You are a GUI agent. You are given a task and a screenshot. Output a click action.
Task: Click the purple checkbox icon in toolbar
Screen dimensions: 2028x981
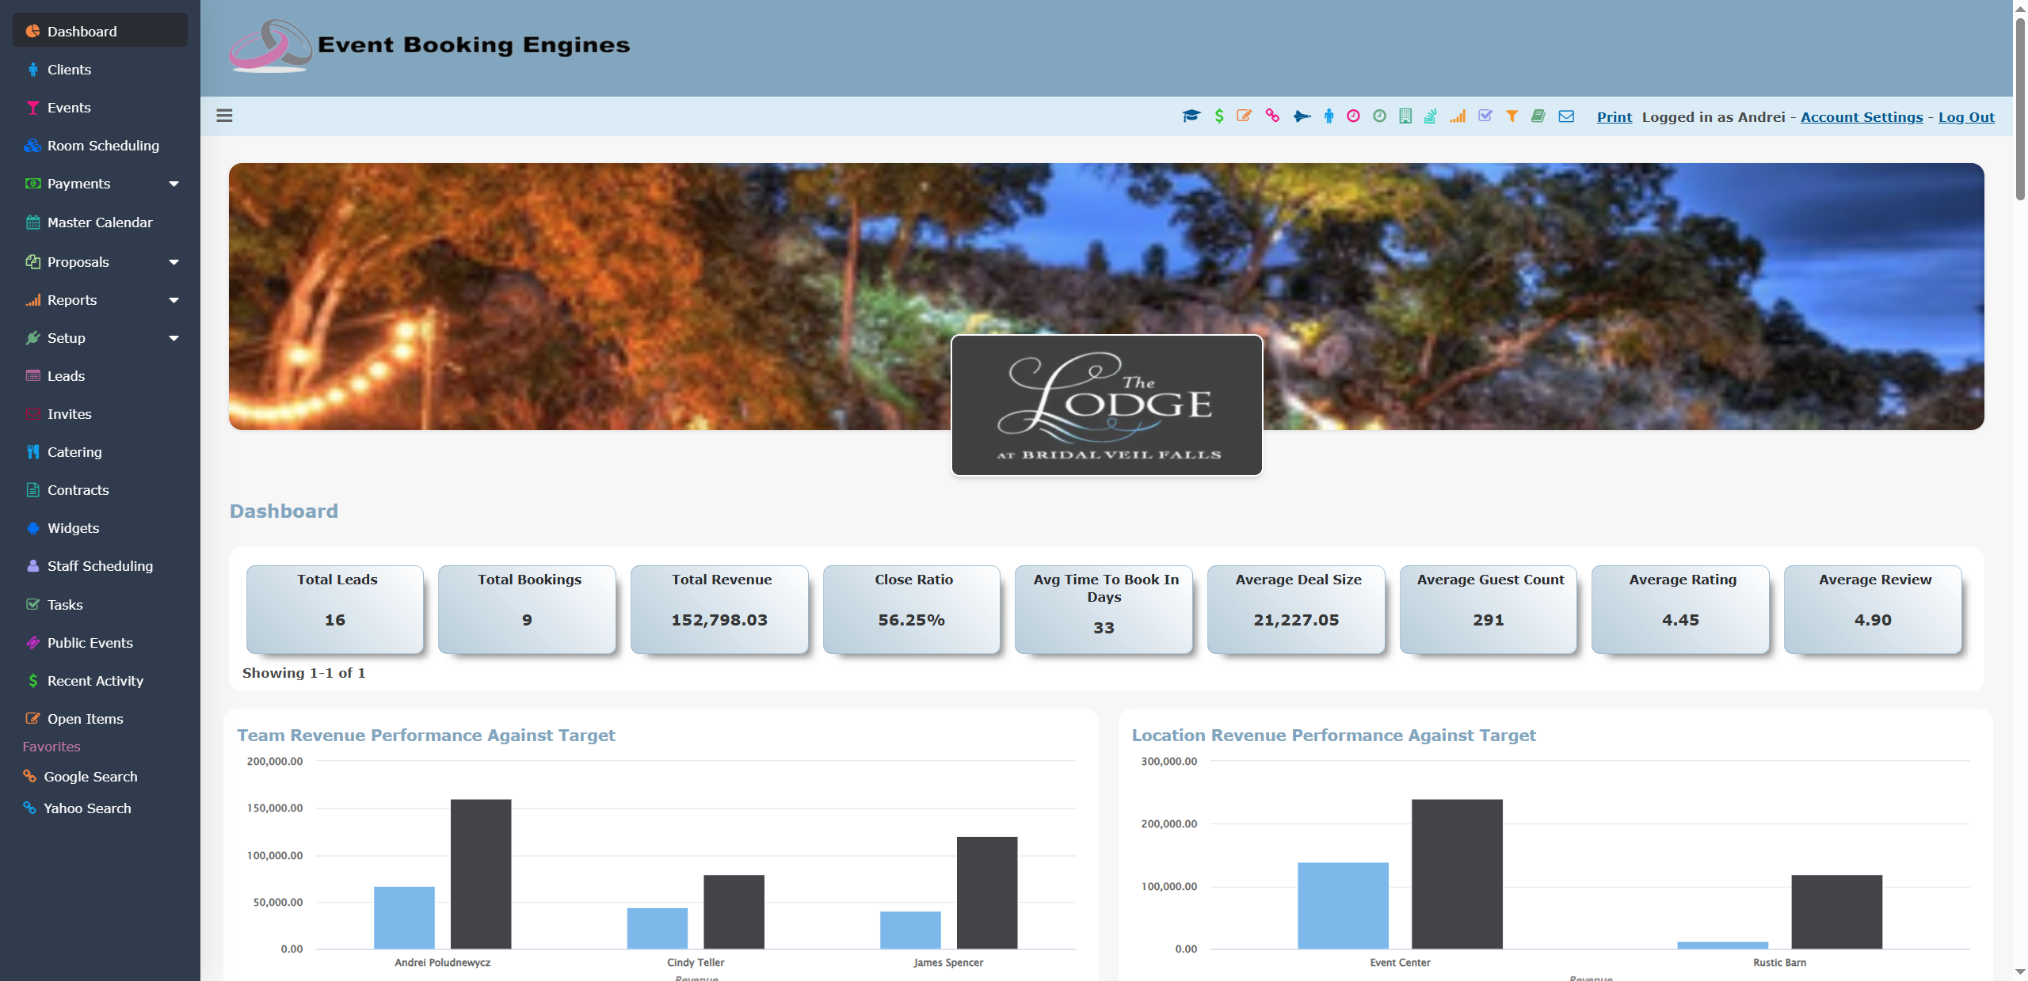point(1485,116)
